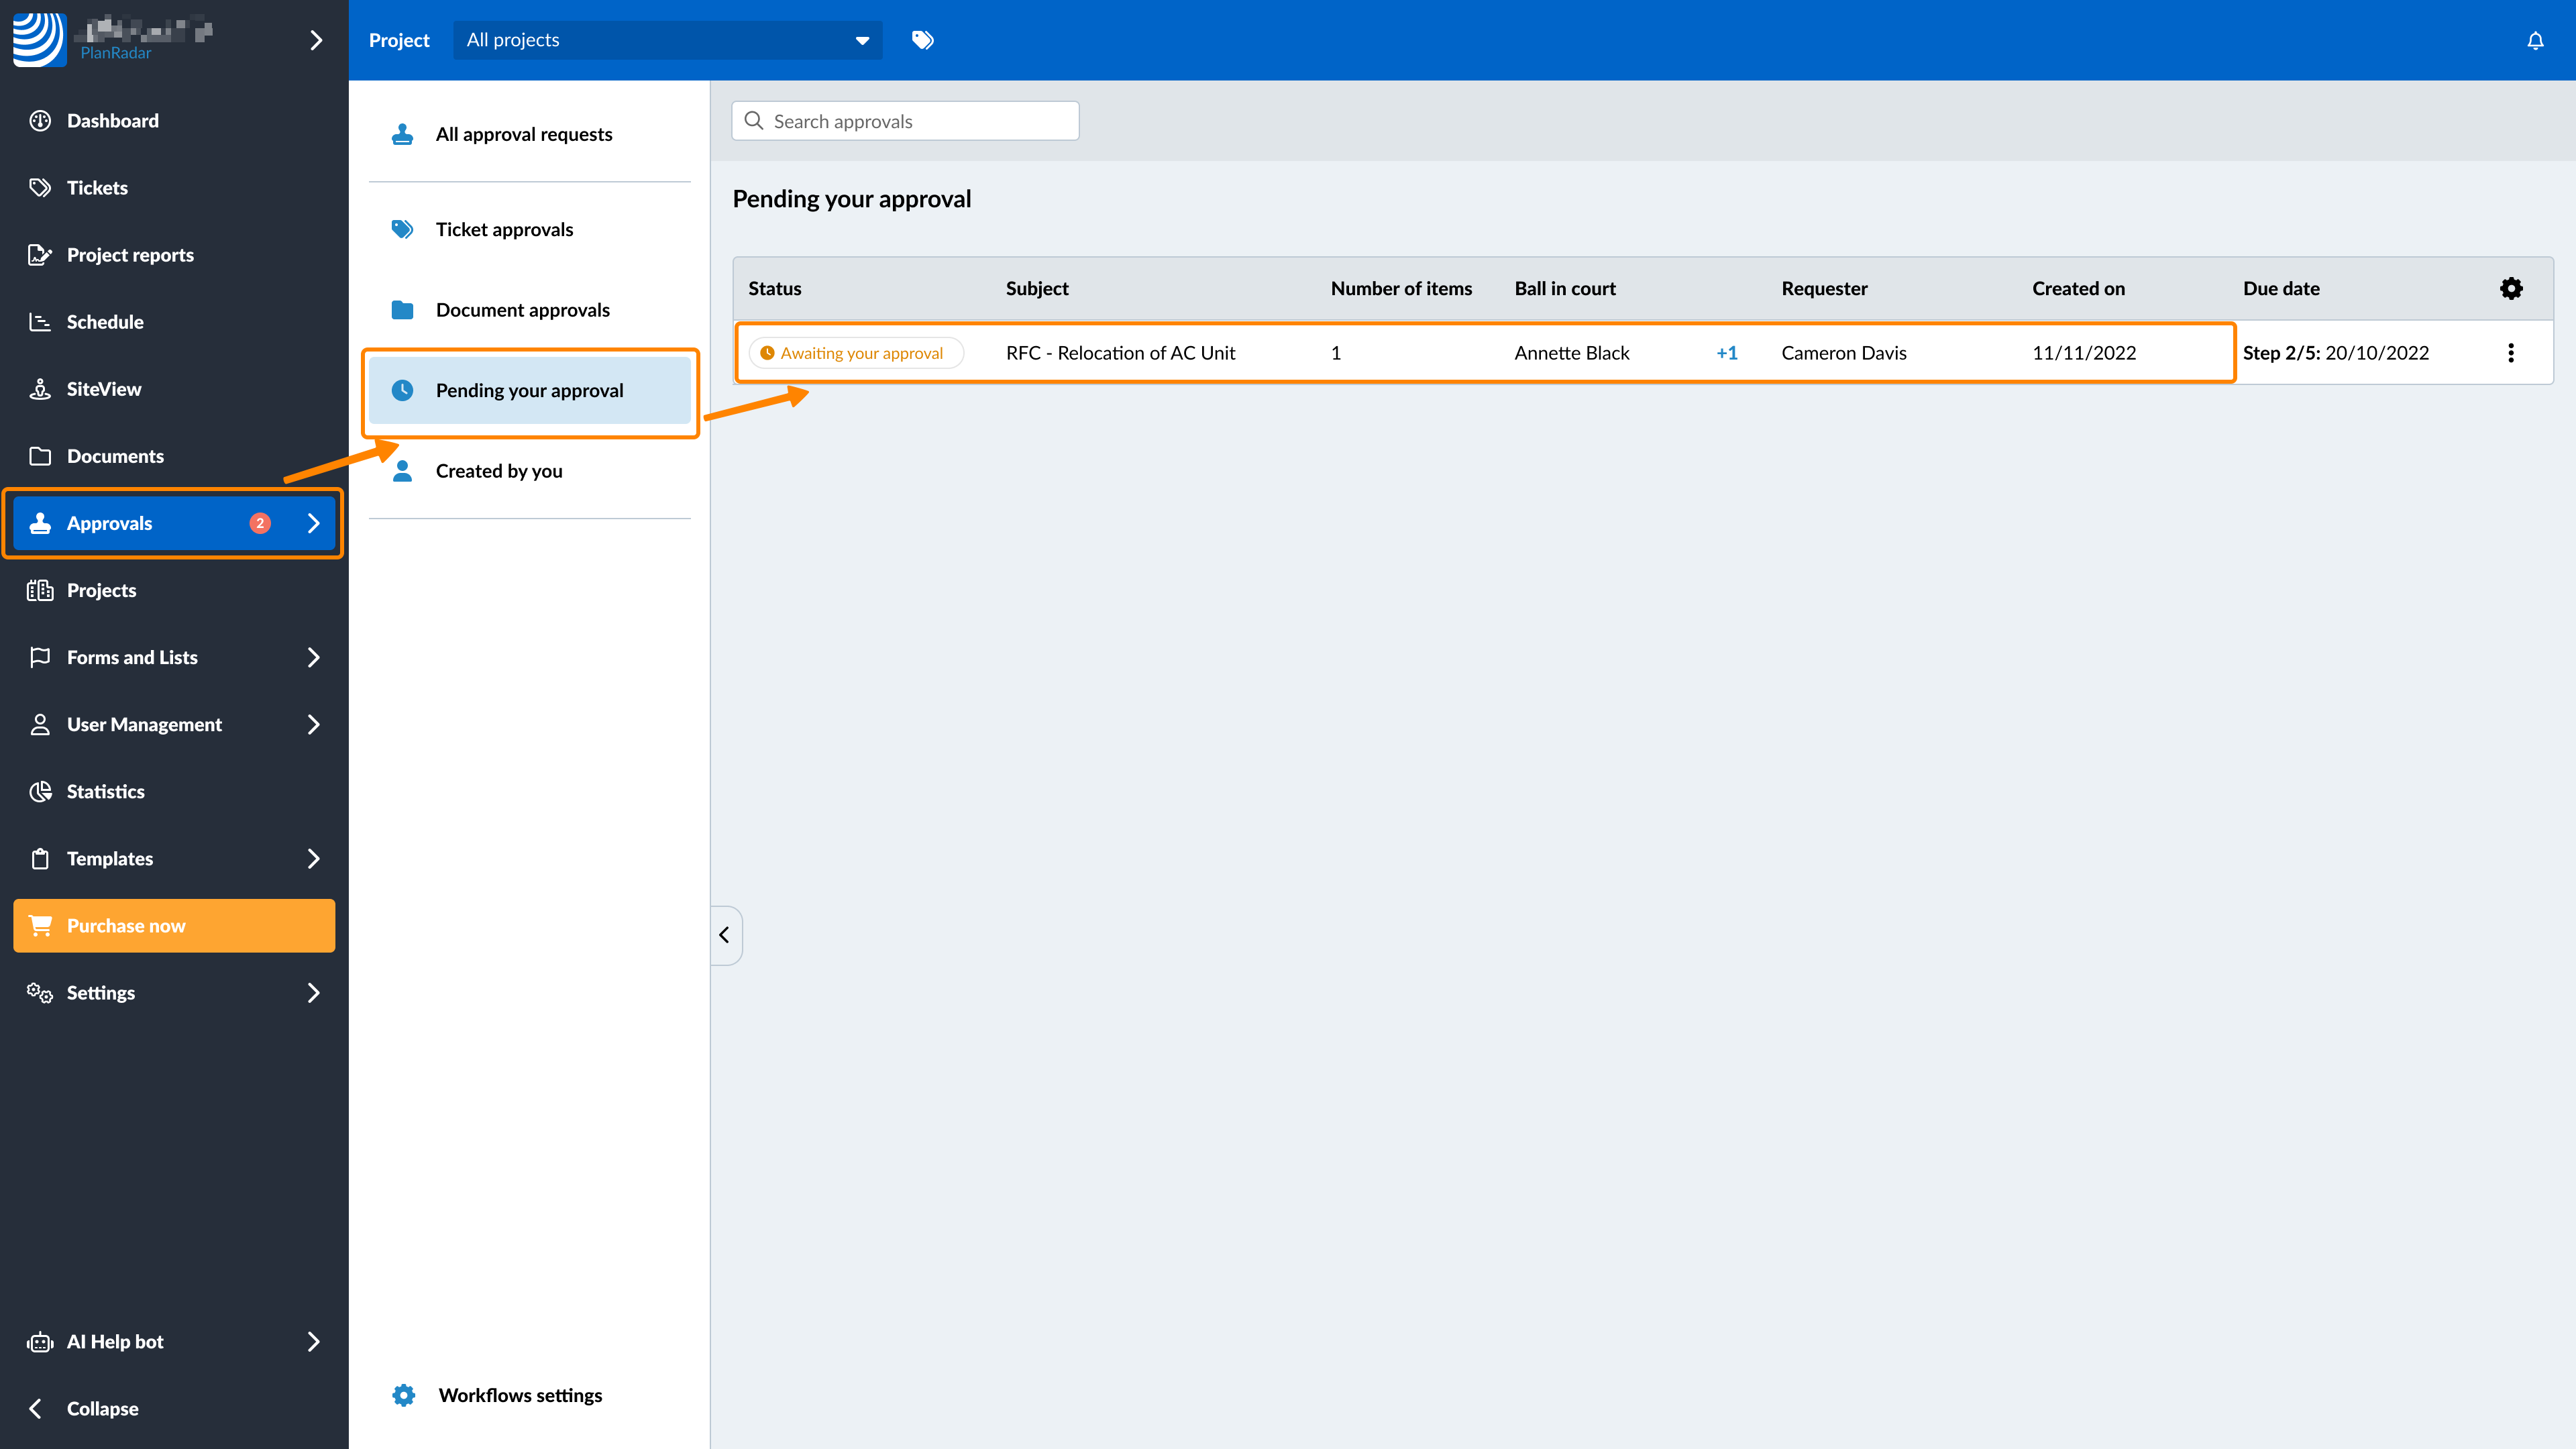Collapse the main sidebar

pos(102,1408)
